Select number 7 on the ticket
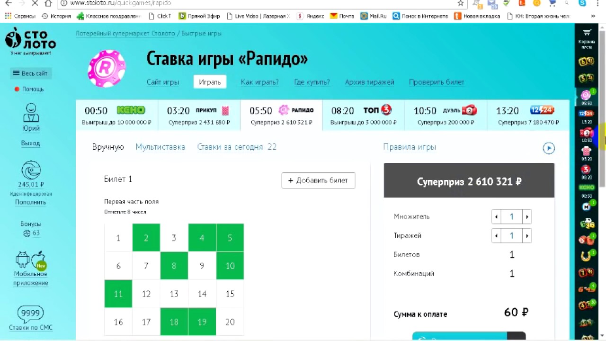The height and width of the screenshot is (341, 606). 146,266
